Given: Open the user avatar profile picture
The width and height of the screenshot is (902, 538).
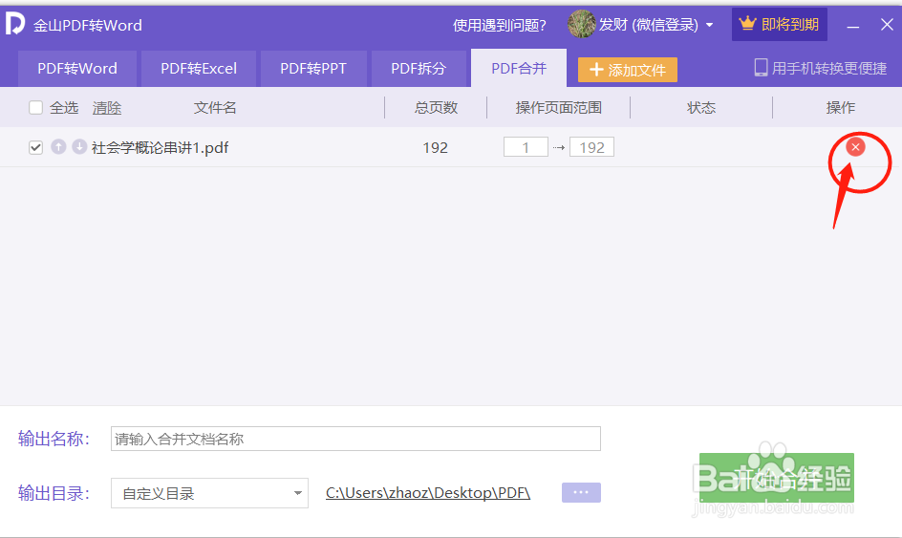Looking at the screenshot, I should click(581, 24).
